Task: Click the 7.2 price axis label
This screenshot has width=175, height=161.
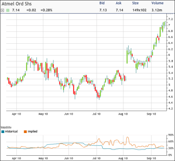Action: click(171, 19)
